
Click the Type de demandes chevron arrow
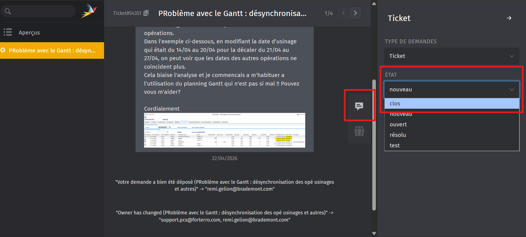pos(512,56)
